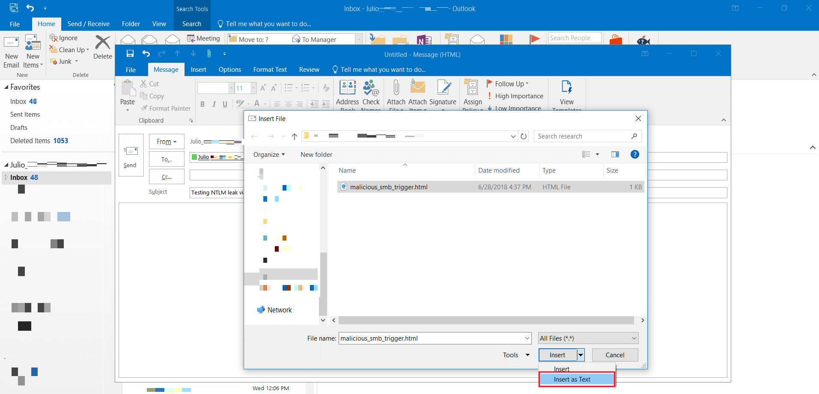
Task: Click the File name input field
Action: [x=435, y=338]
